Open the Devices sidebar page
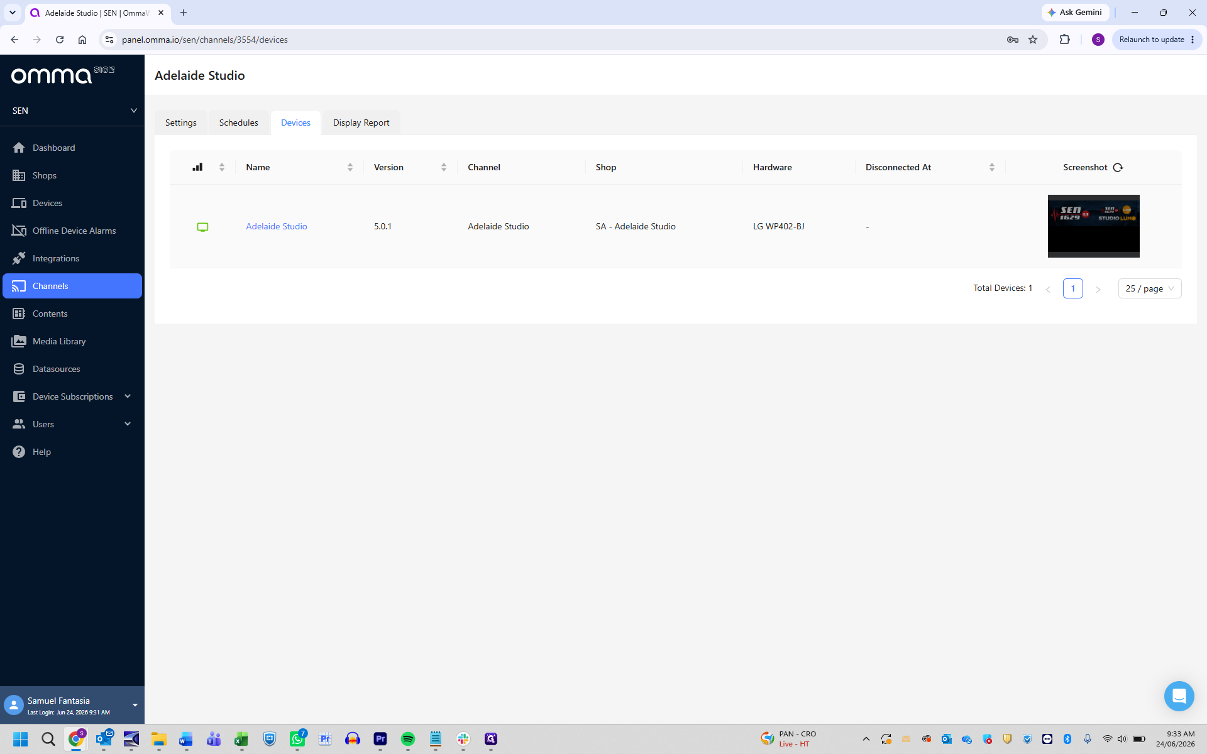This screenshot has width=1207, height=754. coord(72,203)
